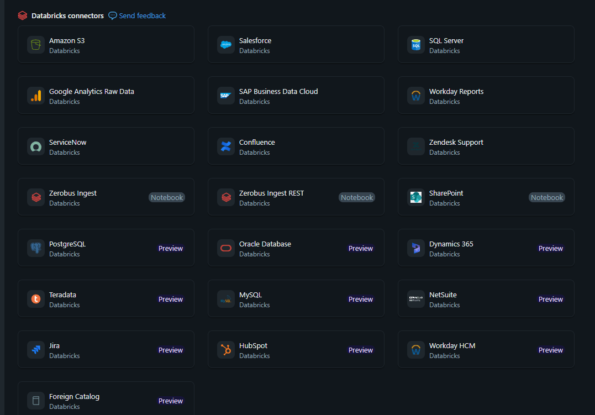This screenshot has width=595, height=415.
Task: Click the Zendesk Support icon
Action: point(416,146)
